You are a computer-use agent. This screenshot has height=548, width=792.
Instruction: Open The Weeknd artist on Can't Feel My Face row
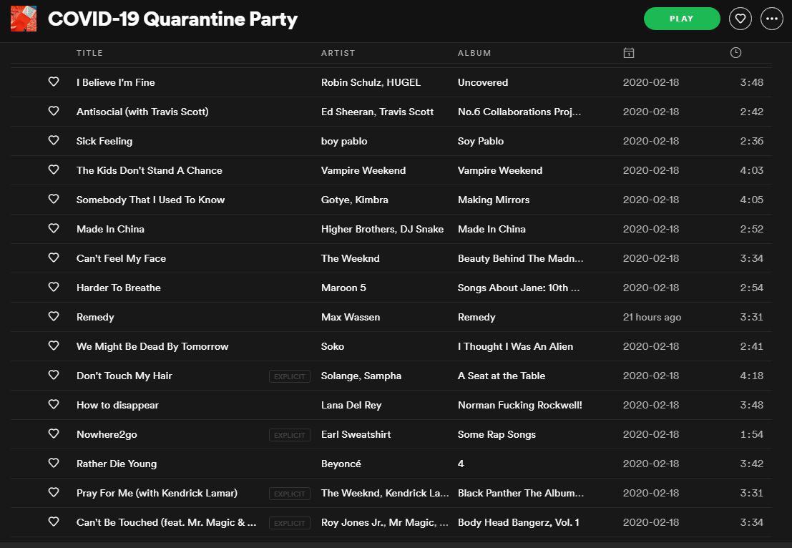(350, 258)
